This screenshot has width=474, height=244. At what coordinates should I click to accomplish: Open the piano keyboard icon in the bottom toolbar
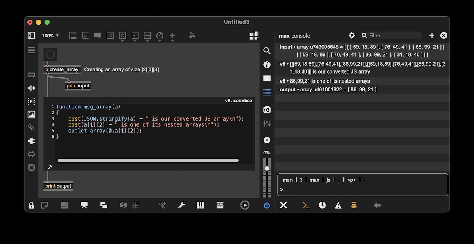tap(200, 205)
